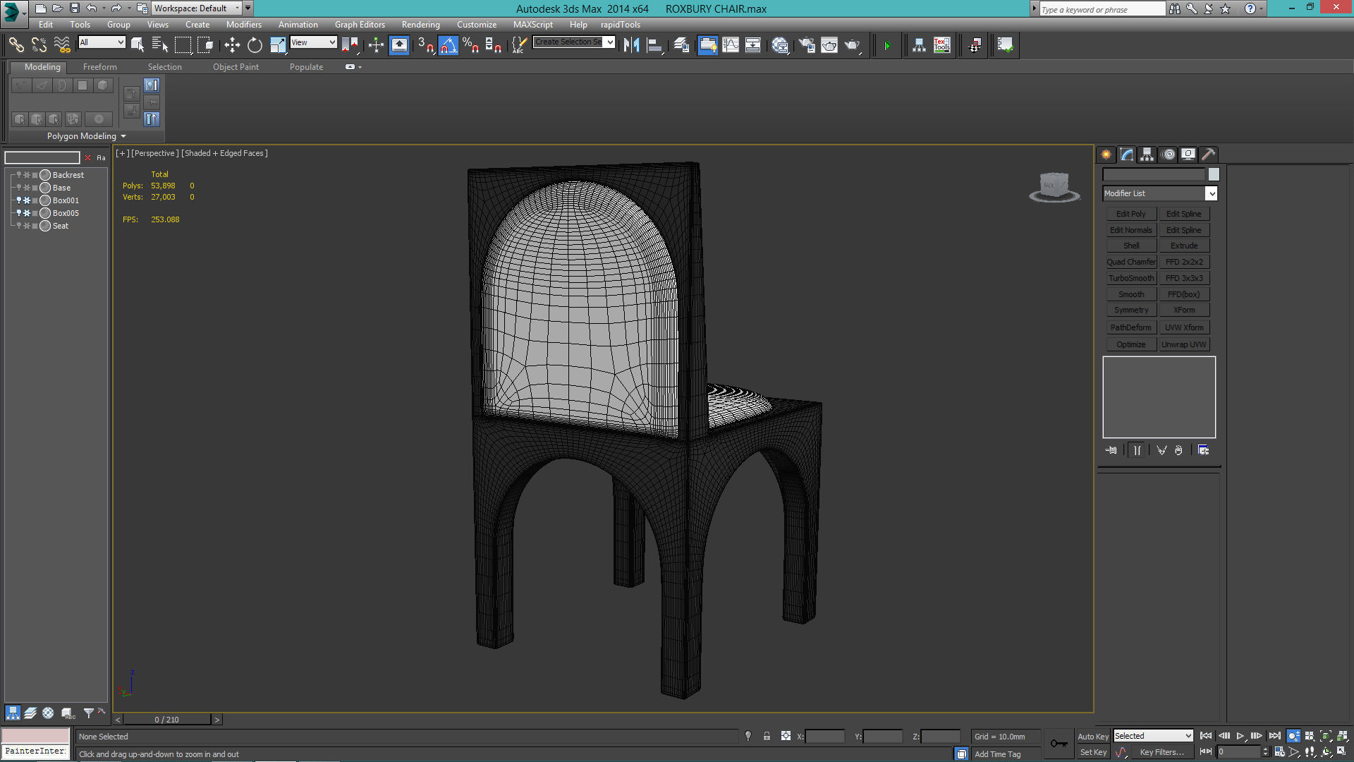The width and height of the screenshot is (1354, 762).
Task: Switch to the Freeform ribbon tab
Action: pos(100,67)
